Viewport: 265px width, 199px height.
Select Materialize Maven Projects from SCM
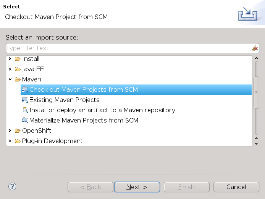pyautogui.click(x=84, y=121)
